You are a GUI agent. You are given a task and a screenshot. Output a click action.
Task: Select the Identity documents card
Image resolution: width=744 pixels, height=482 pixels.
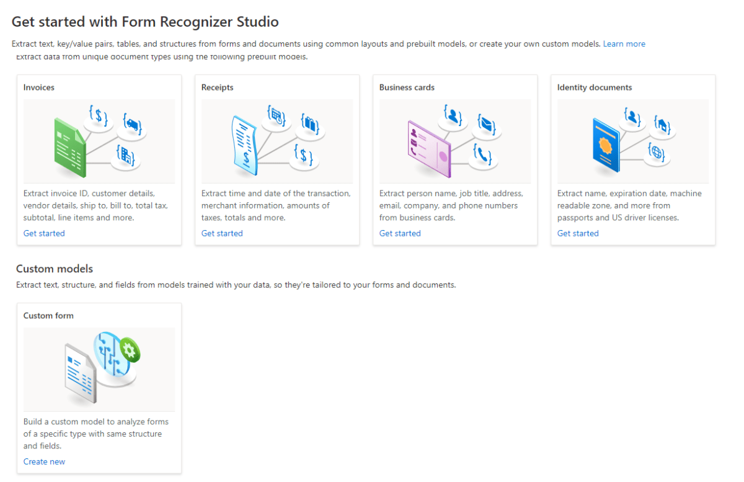click(633, 87)
